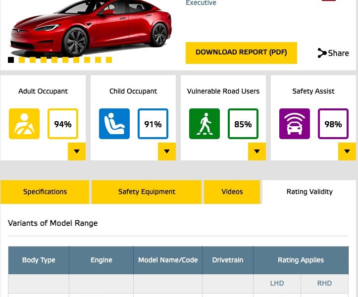
Task: Click the Rating Applies column header
Action: (301, 260)
